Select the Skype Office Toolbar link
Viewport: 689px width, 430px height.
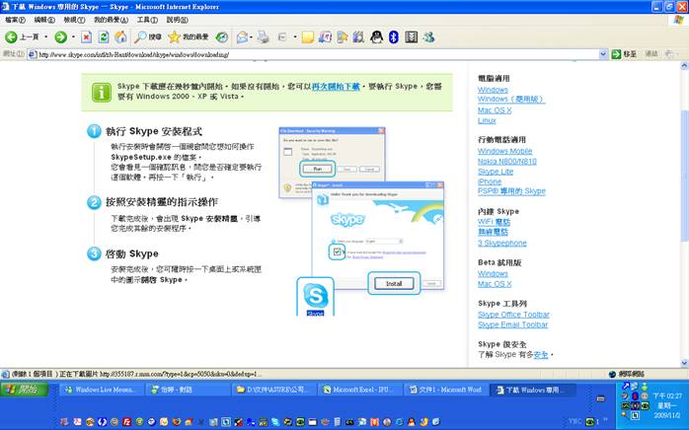click(513, 315)
